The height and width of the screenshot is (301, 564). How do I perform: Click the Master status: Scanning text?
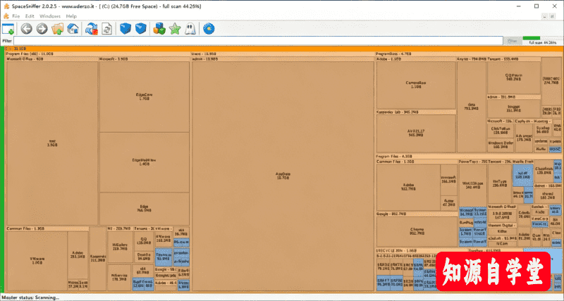click(31, 297)
